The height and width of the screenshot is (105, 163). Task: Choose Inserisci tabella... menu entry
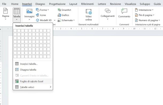pyautogui.click(x=33, y=64)
